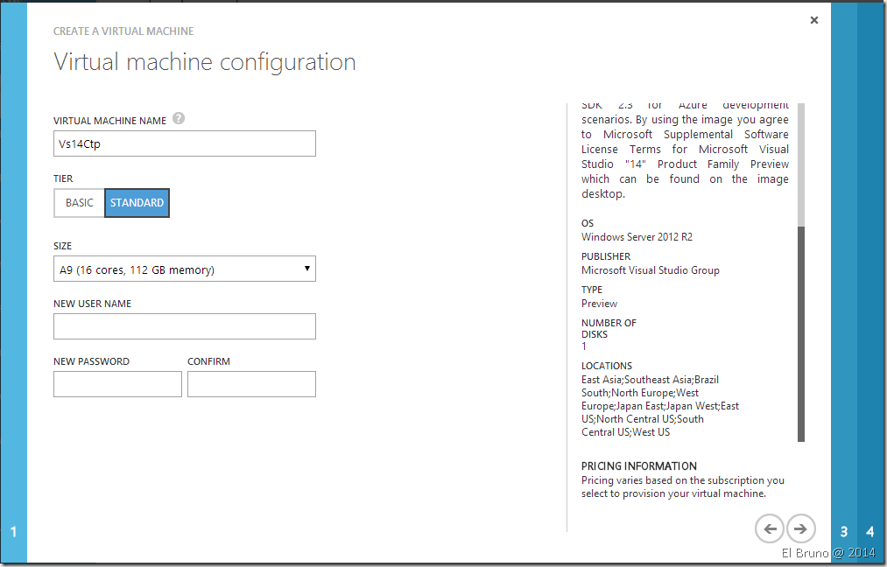Close the Create a Virtual Machine dialog
Image resolution: width=887 pixels, height=567 pixels.
tap(813, 20)
